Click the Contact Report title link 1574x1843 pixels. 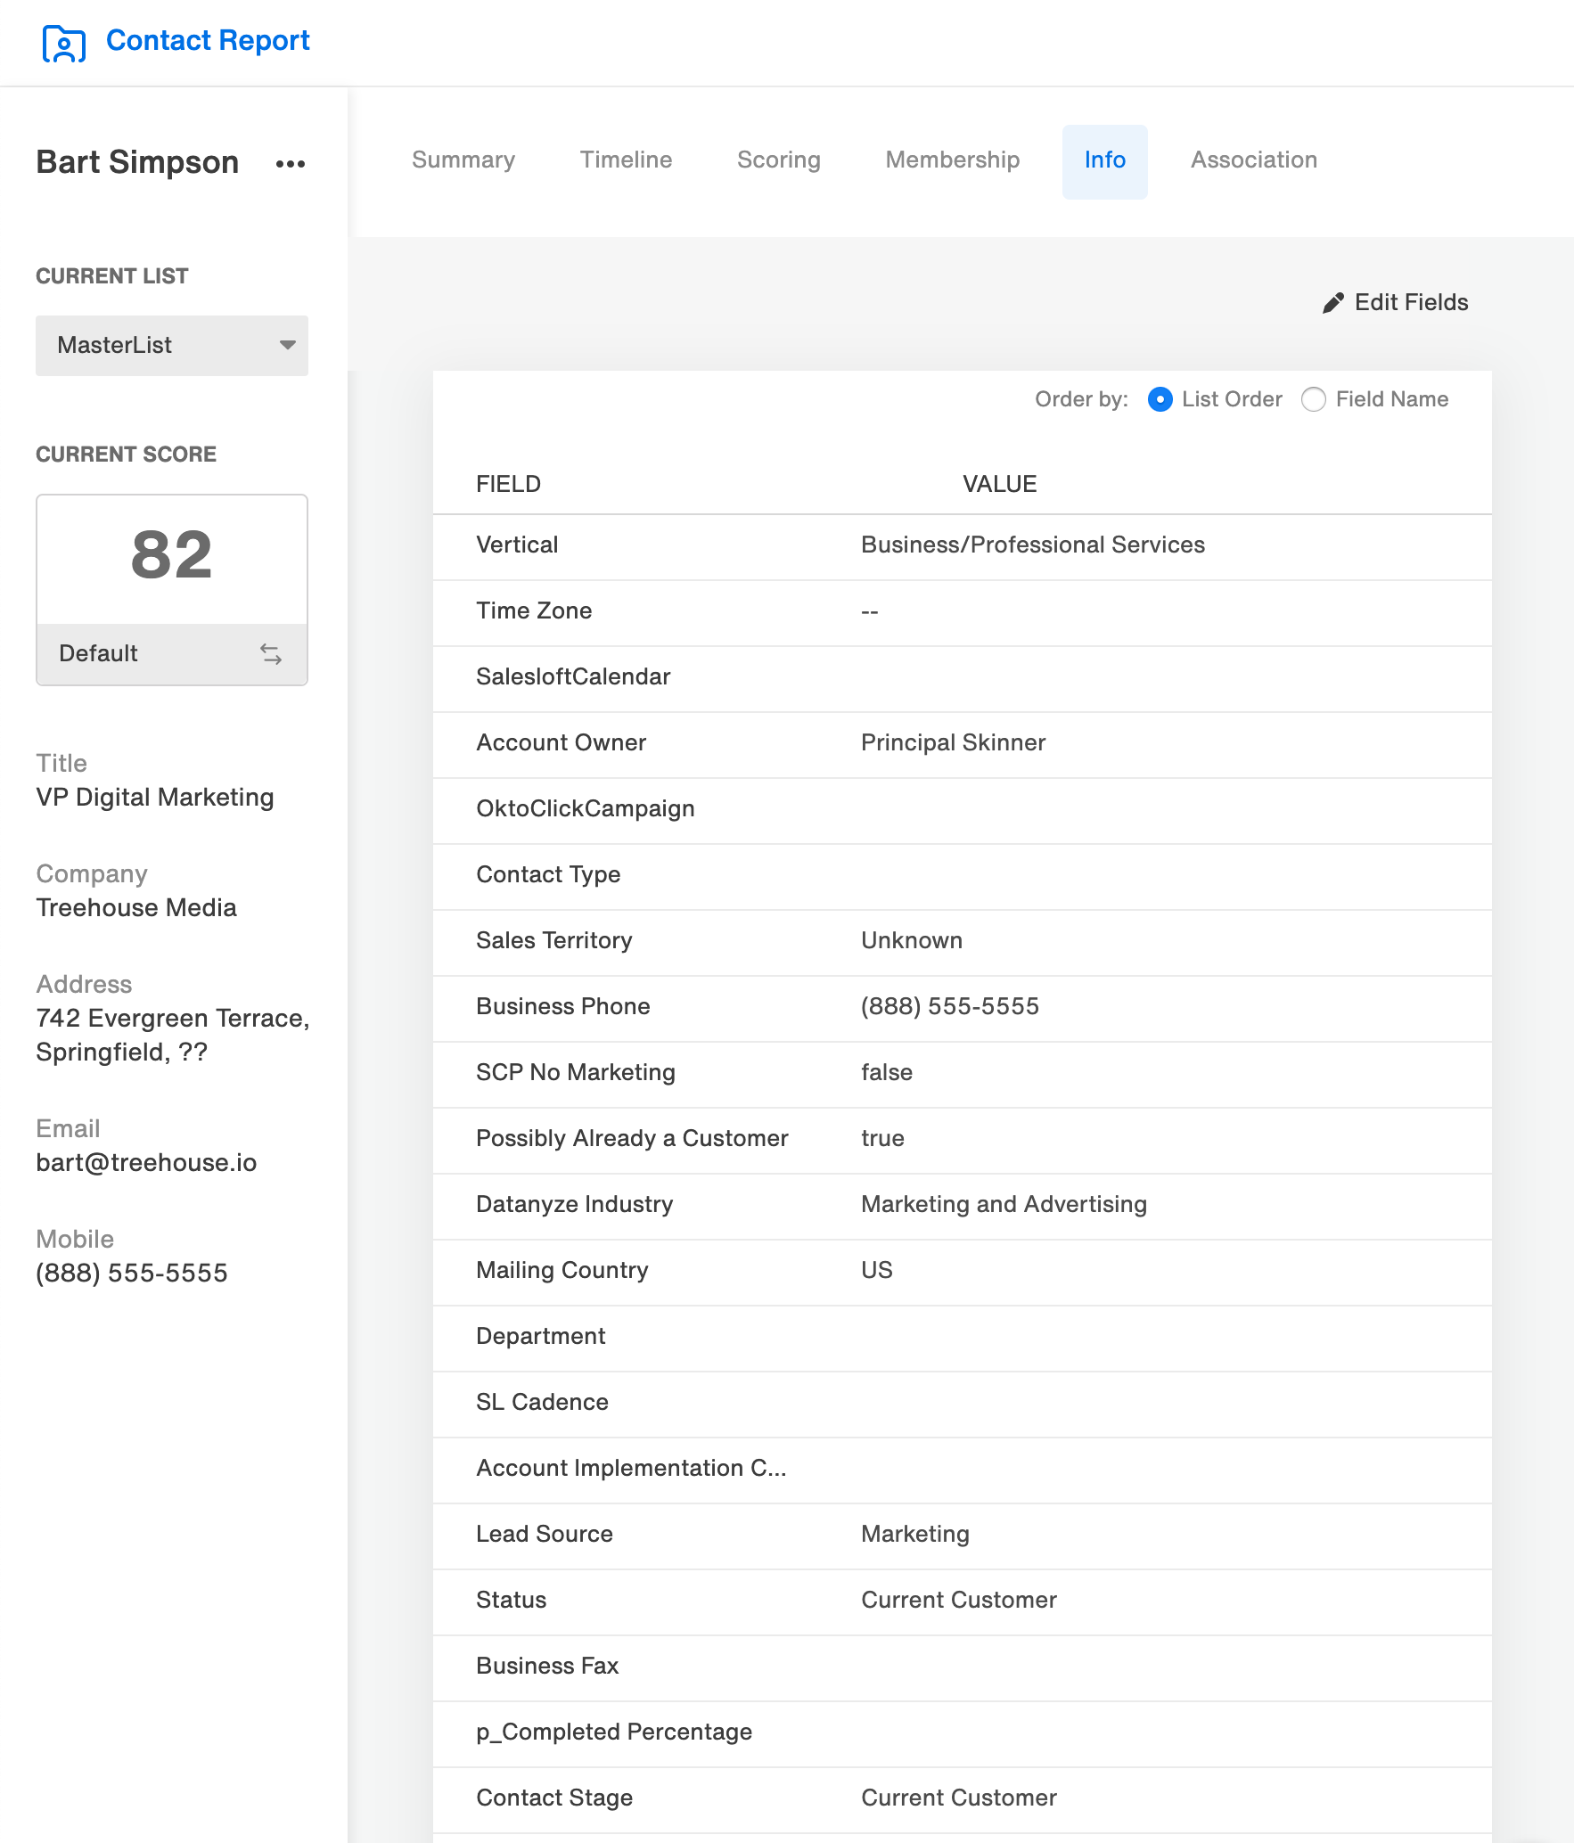click(x=207, y=41)
